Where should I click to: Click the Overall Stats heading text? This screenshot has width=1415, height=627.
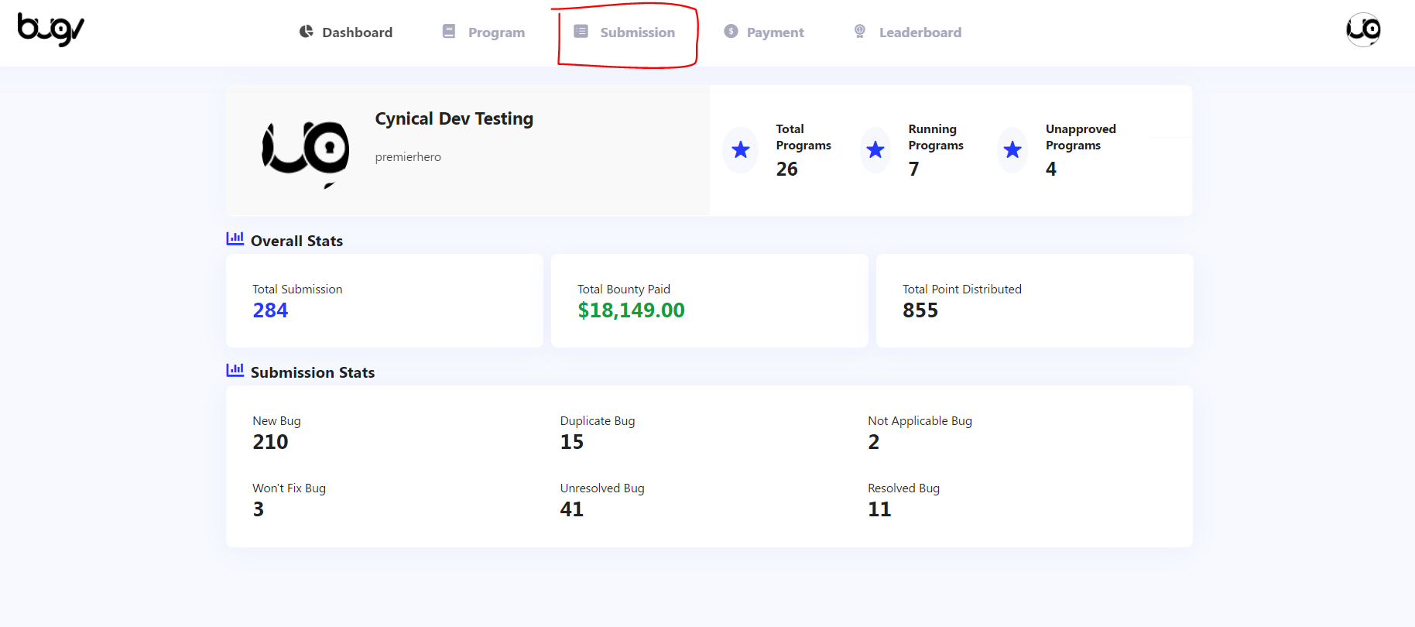tap(296, 241)
